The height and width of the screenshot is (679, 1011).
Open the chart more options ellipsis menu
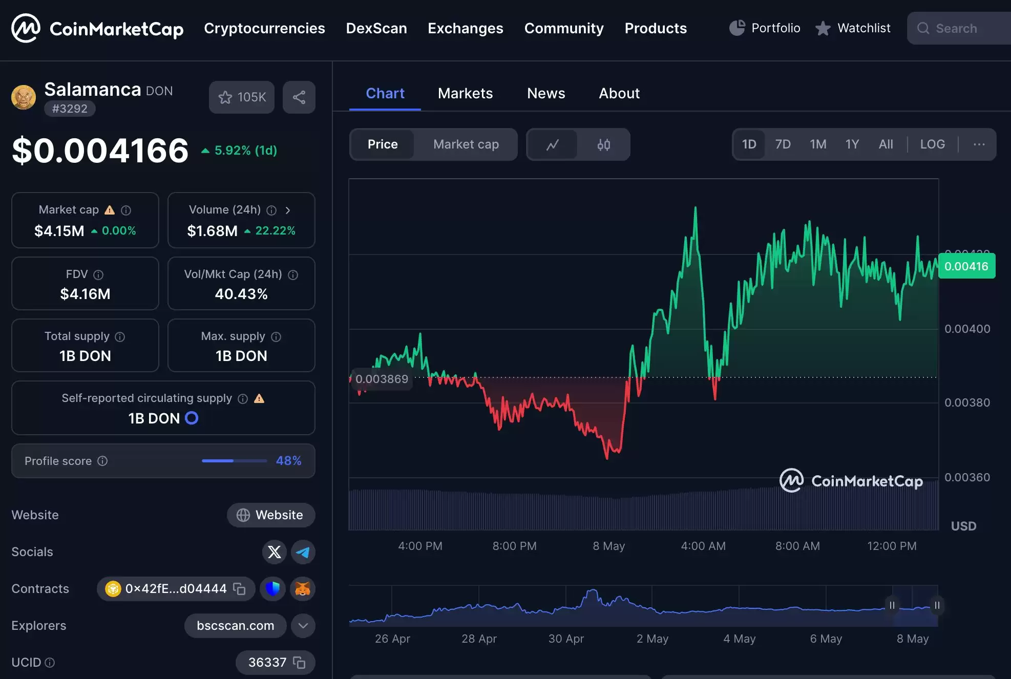coord(979,145)
